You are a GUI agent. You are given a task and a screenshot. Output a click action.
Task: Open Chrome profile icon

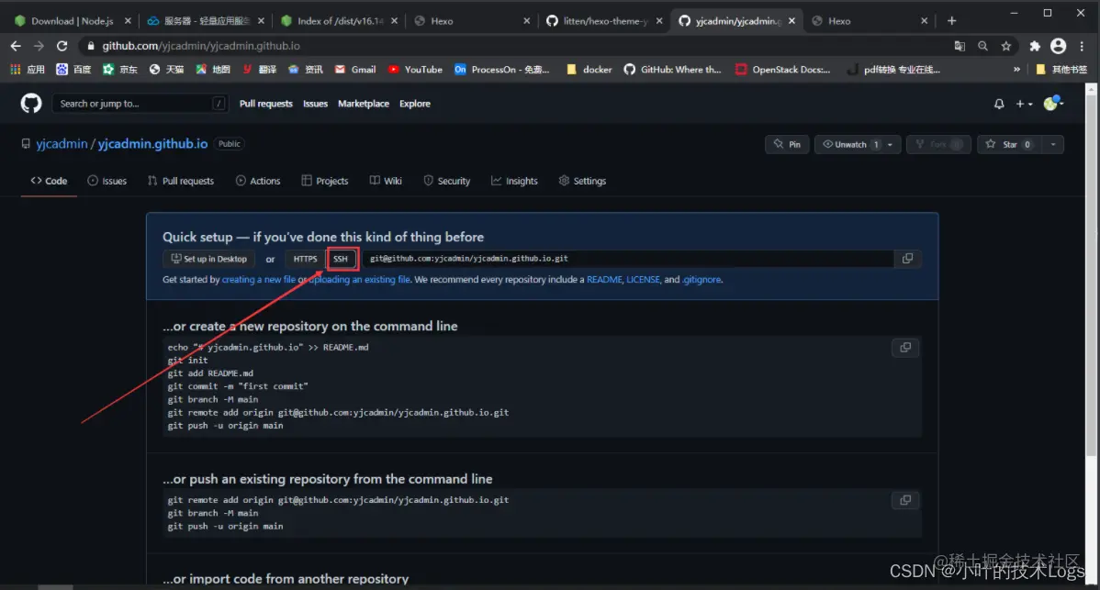tap(1058, 46)
